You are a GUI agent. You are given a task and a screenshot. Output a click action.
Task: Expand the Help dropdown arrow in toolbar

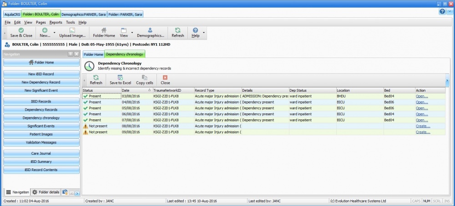(x=204, y=33)
